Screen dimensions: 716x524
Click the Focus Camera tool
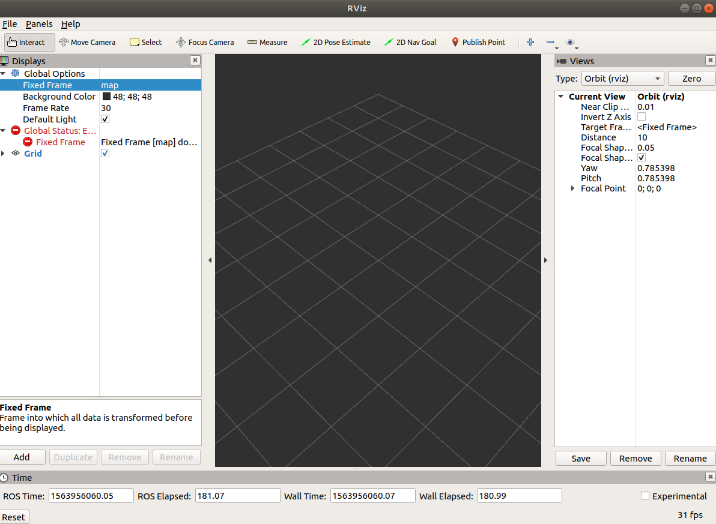(205, 42)
